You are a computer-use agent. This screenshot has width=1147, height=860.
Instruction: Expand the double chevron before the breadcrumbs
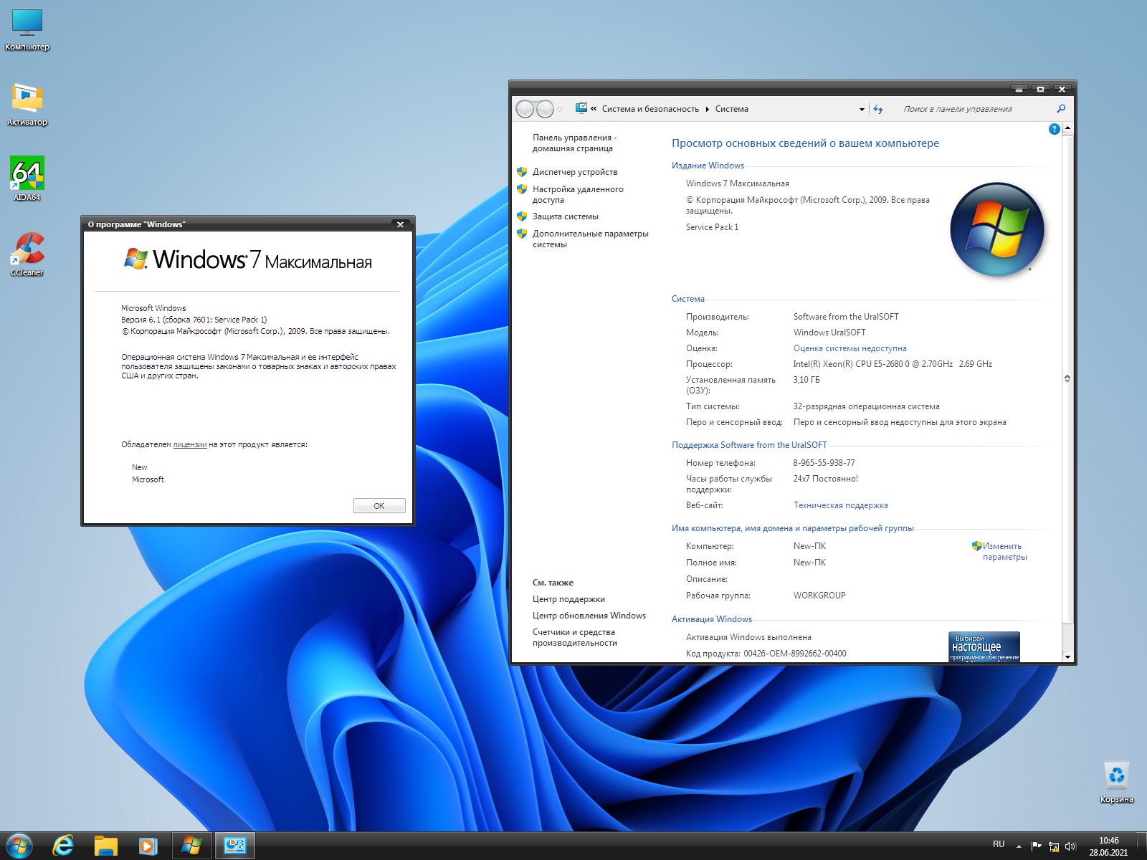(x=594, y=109)
